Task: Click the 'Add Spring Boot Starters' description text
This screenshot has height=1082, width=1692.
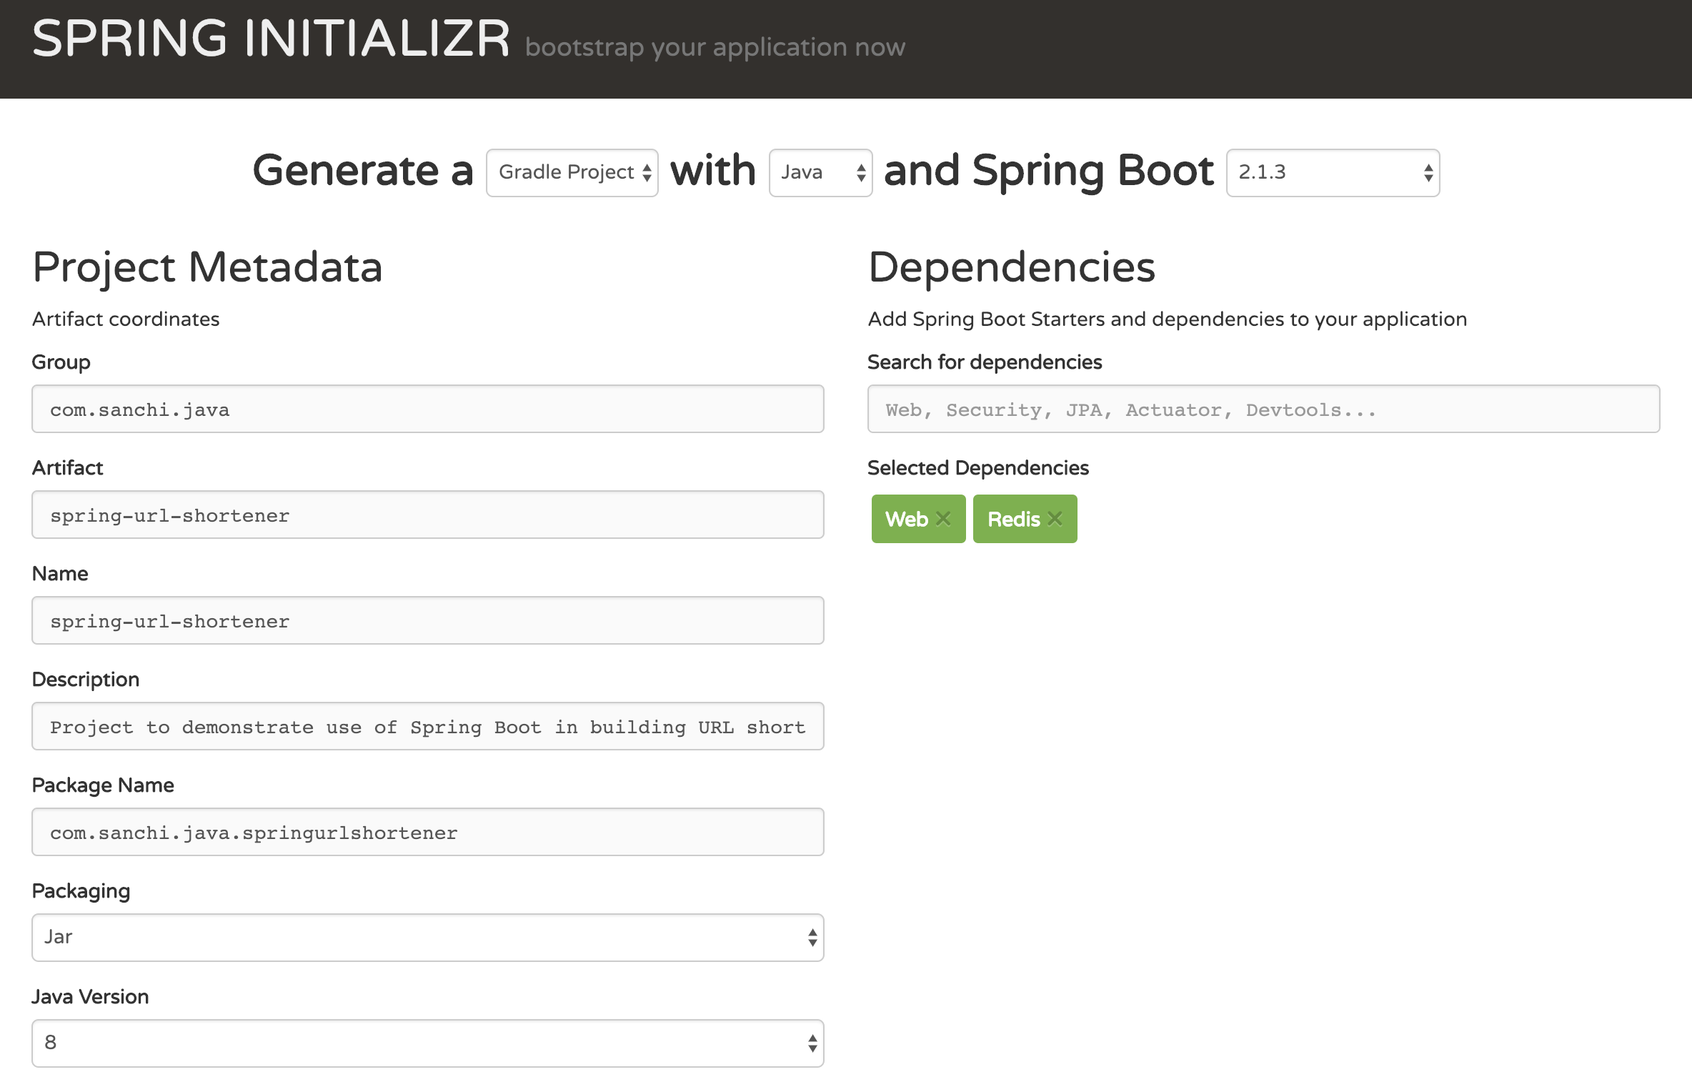Action: click(1168, 319)
